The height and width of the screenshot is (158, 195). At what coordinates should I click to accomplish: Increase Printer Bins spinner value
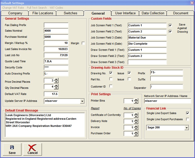(x=136, y=100)
